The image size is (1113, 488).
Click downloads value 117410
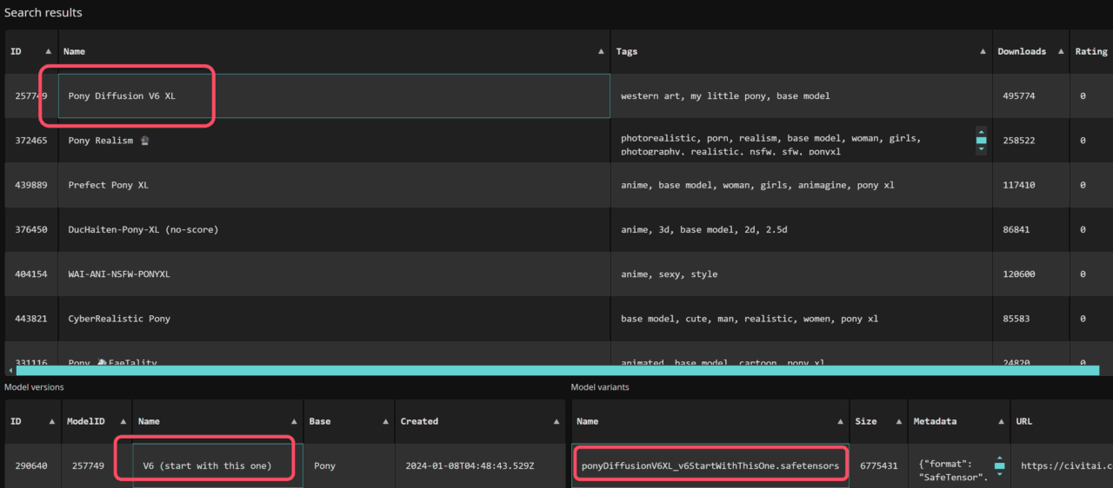(1019, 185)
